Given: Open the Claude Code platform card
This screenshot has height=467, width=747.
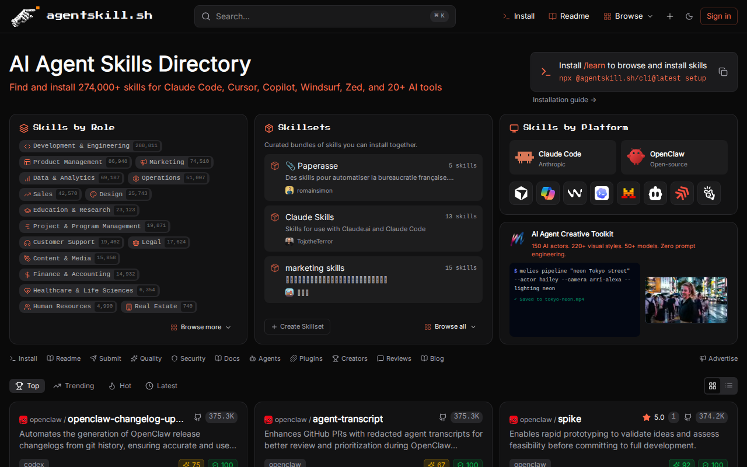Looking at the screenshot, I should tap(563, 157).
